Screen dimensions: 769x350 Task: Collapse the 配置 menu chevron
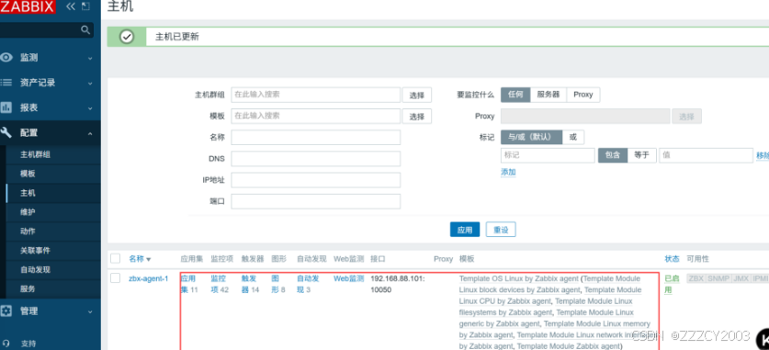coord(90,133)
